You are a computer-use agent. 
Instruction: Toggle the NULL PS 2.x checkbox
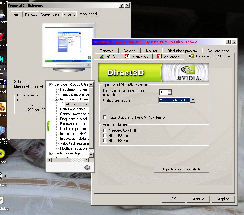105,141
